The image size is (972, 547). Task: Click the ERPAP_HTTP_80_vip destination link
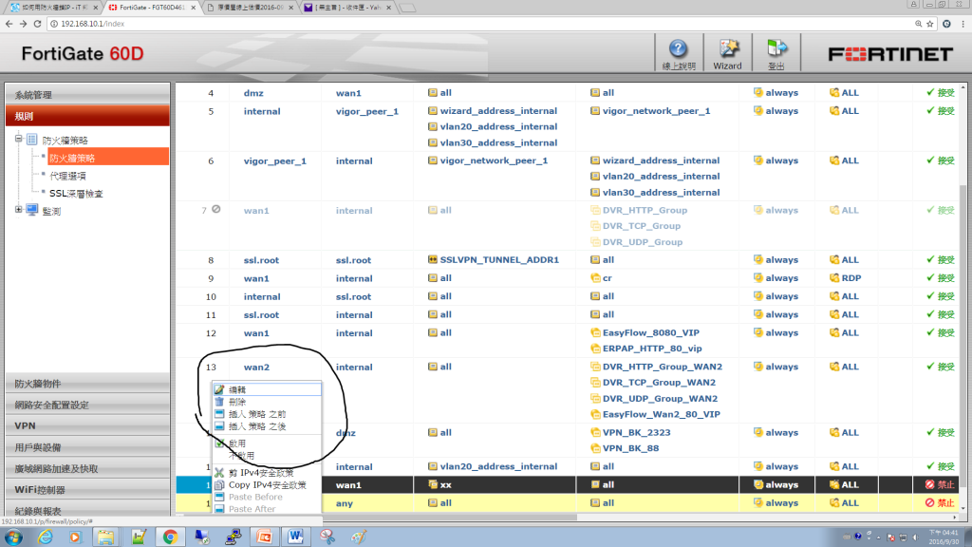[x=652, y=349]
